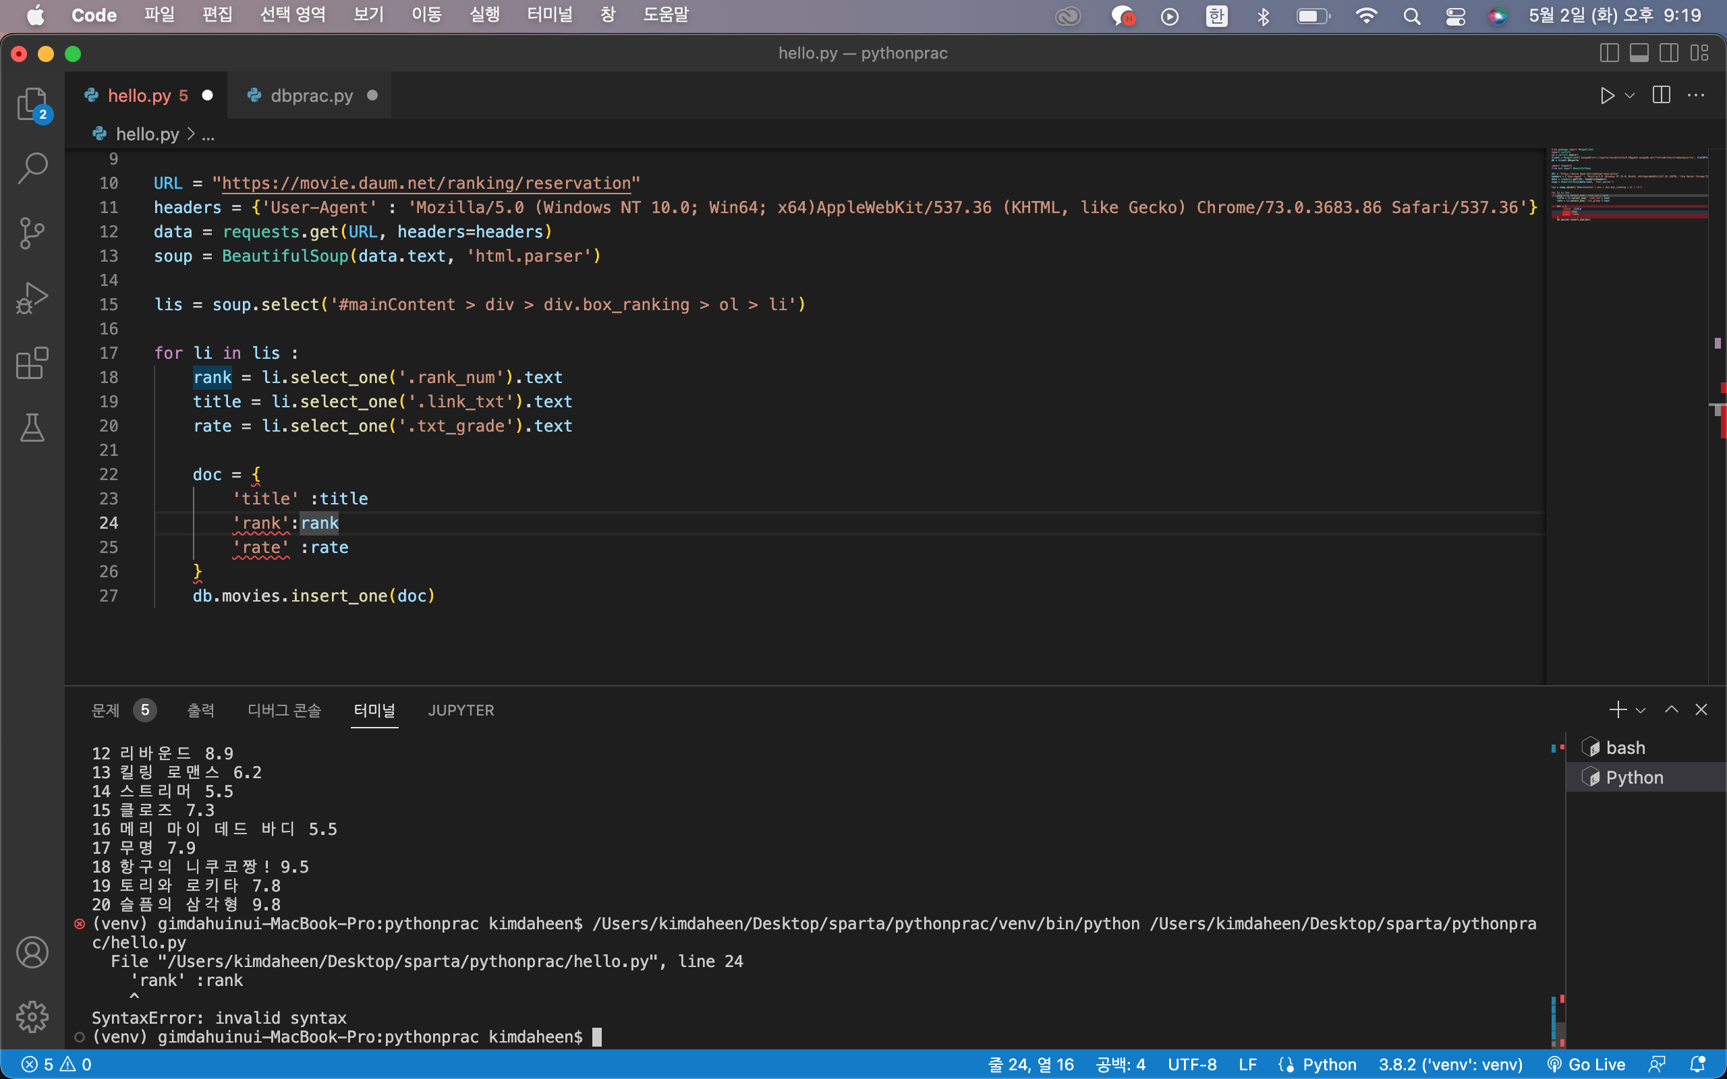
Task: Close the terminal panel
Action: coord(1701,709)
